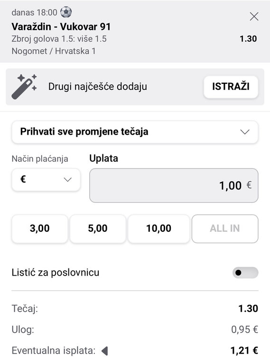
Task: Choose the ALL IN stake button
Action: point(225,228)
